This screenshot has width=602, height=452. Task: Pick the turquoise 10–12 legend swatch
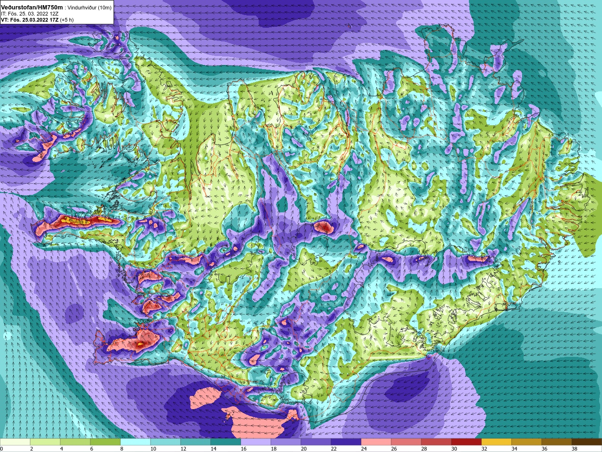click(x=166, y=442)
